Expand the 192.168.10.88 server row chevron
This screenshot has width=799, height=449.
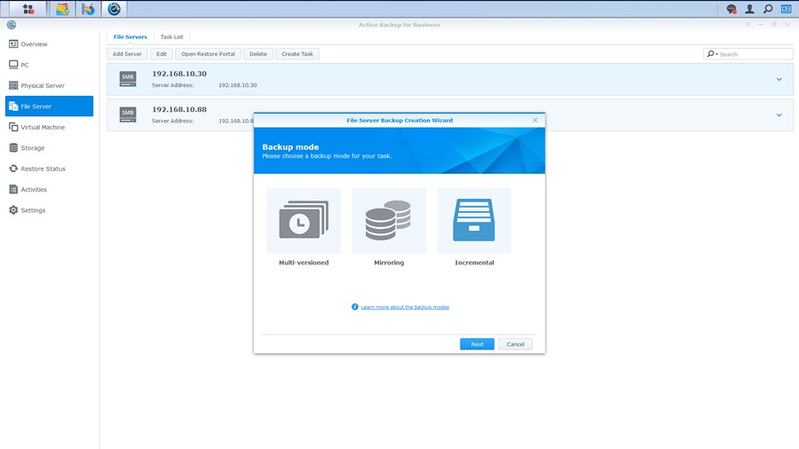(x=779, y=114)
